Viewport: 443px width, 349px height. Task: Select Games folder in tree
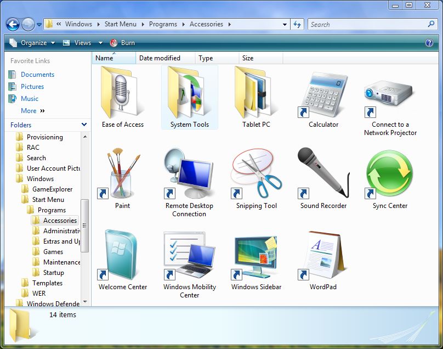point(48,252)
